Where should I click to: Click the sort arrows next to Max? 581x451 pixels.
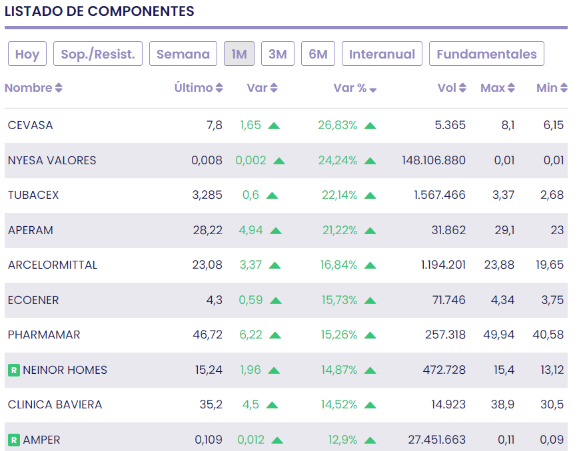(x=511, y=88)
